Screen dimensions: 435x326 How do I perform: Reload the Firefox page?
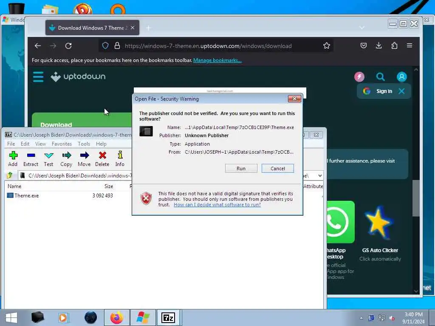[x=68, y=46]
